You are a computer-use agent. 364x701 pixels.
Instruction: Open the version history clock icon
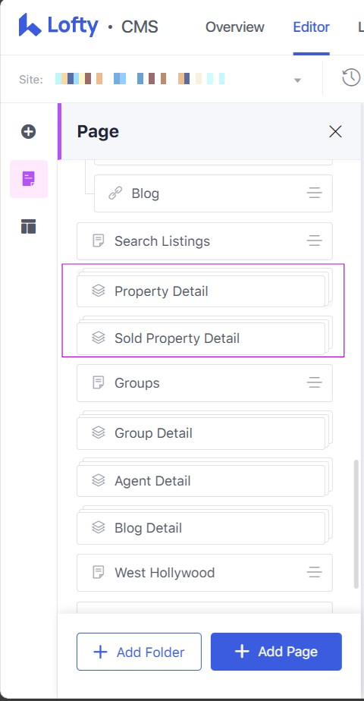pyautogui.click(x=351, y=78)
